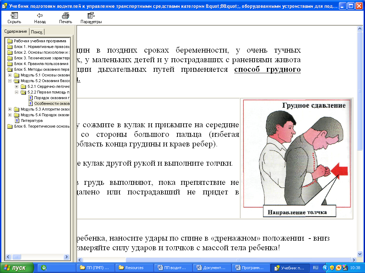Expand Модуль 5.3 Алгоритм node
Image resolution: width=365 pixels, height=273 pixels.
click(x=10, y=109)
